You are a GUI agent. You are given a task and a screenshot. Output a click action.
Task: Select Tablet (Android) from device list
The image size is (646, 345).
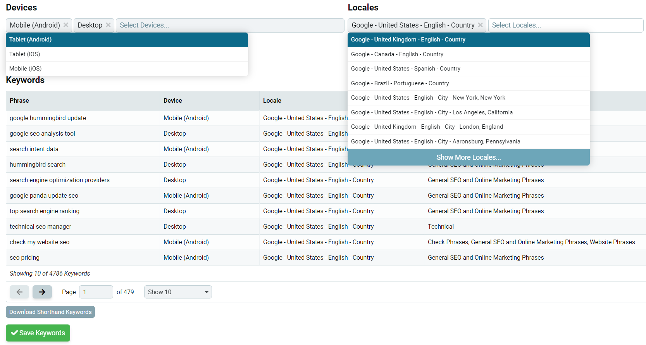[127, 40]
